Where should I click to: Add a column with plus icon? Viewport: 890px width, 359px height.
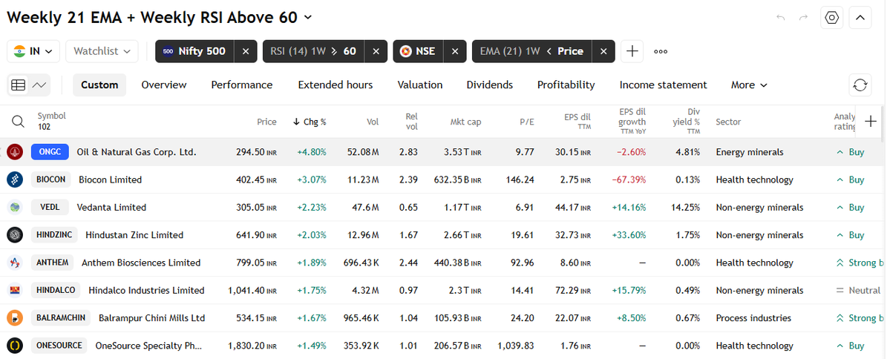click(x=870, y=122)
